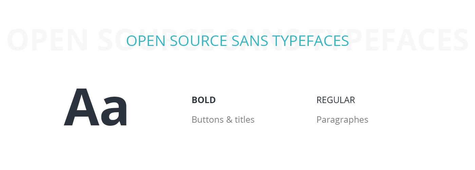Click the letter O starting the teal heading
Screen dimensions: 475x170
coord(131,41)
